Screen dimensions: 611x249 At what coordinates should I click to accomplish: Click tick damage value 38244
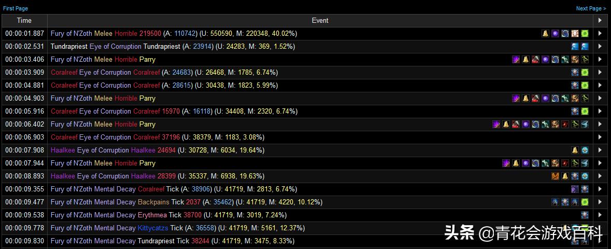(200, 240)
